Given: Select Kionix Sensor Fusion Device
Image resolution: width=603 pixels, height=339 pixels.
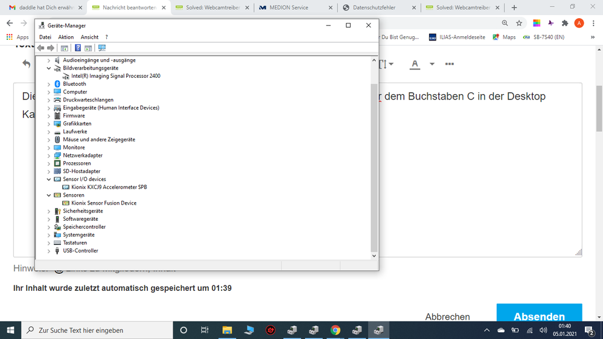Looking at the screenshot, I should click(104, 203).
